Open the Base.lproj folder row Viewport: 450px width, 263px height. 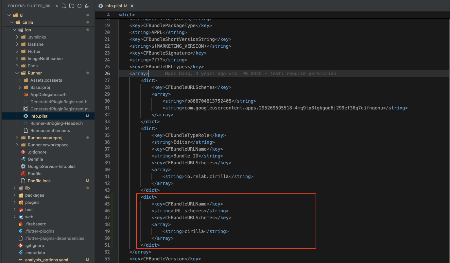[x=48, y=87]
